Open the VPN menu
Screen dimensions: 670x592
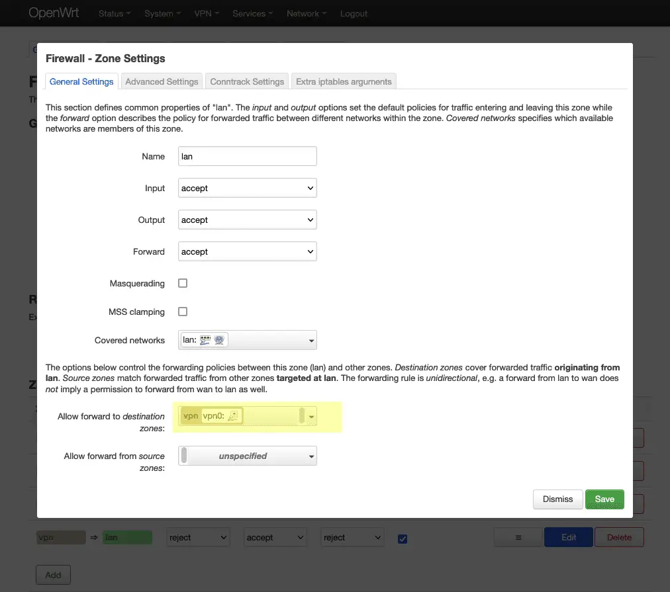click(207, 14)
